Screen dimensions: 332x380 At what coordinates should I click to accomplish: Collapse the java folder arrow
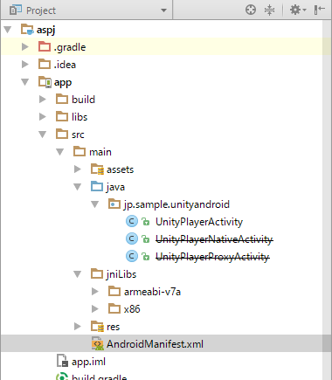[78, 187]
